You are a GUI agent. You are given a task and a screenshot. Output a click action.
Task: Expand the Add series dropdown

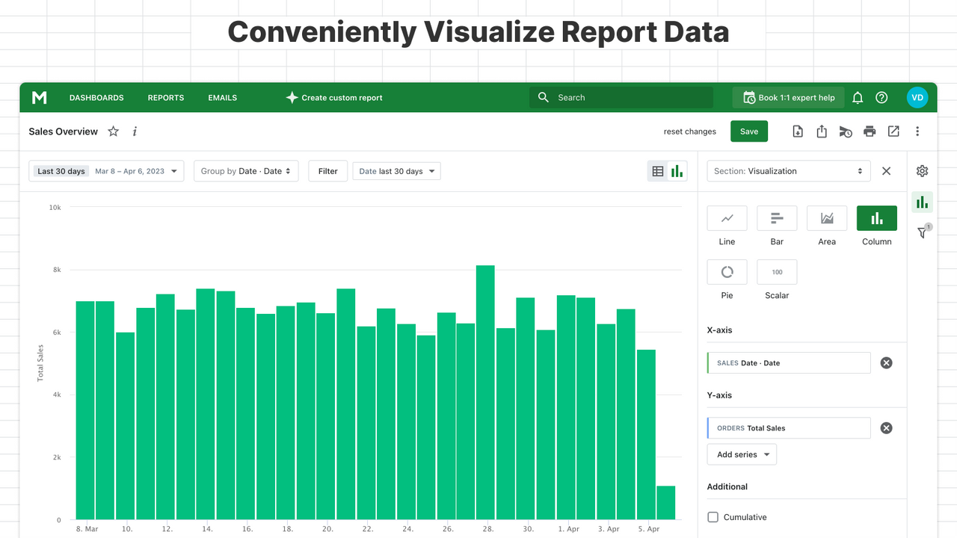point(741,454)
